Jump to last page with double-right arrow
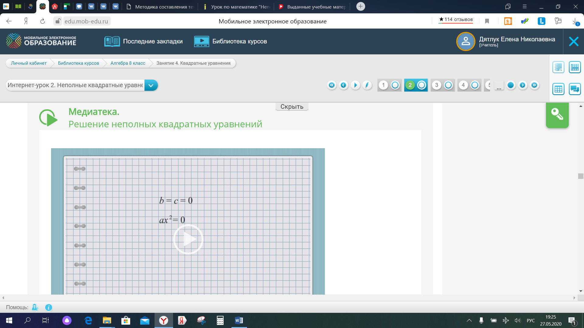The width and height of the screenshot is (584, 328). (x=534, y=85)
